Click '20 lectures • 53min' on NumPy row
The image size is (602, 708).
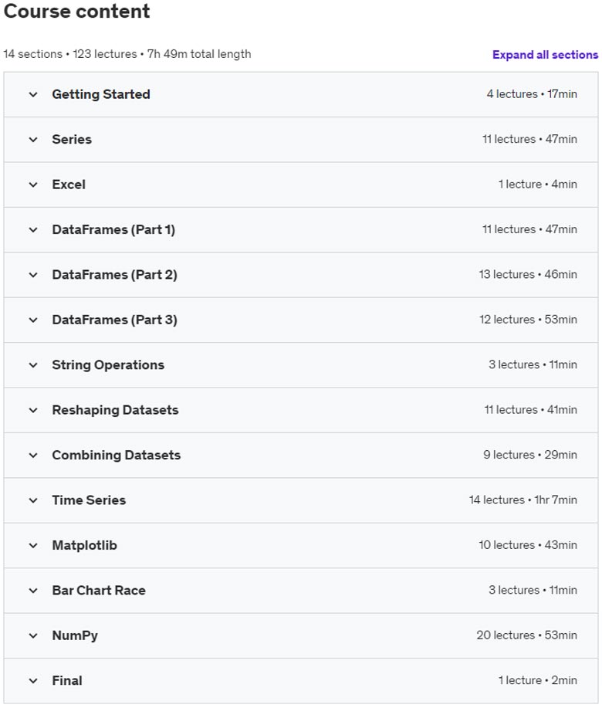click(x=526, y=635)
